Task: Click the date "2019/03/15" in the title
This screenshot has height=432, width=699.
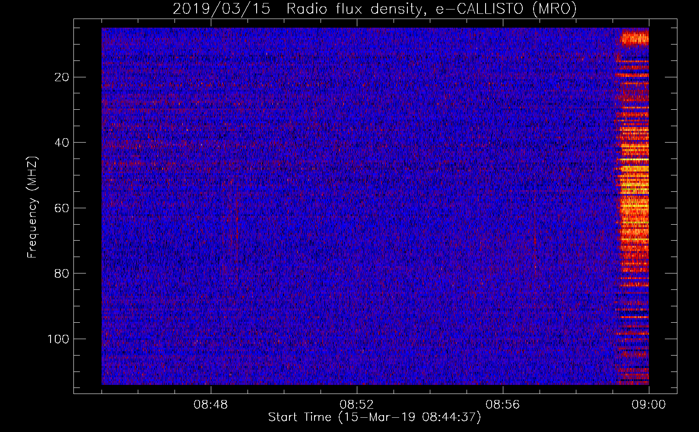Action: click(x=222, y=9)
